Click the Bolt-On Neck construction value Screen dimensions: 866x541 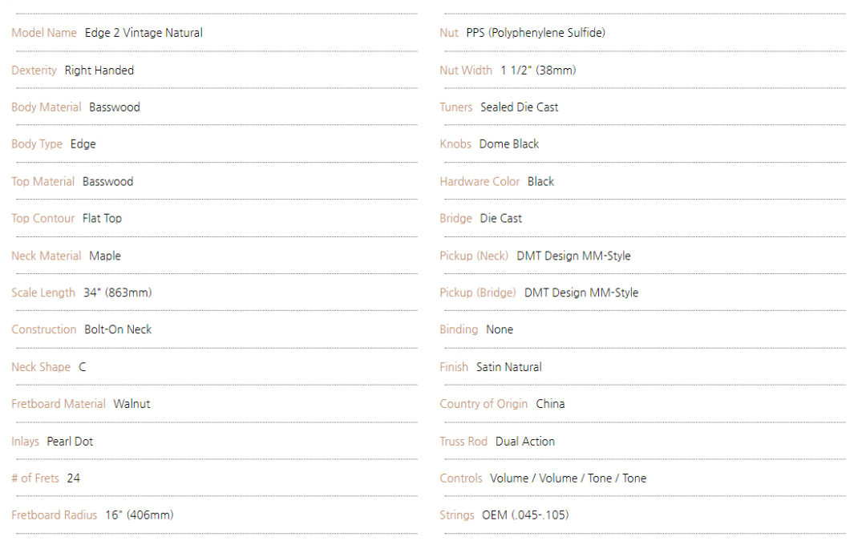118,329
